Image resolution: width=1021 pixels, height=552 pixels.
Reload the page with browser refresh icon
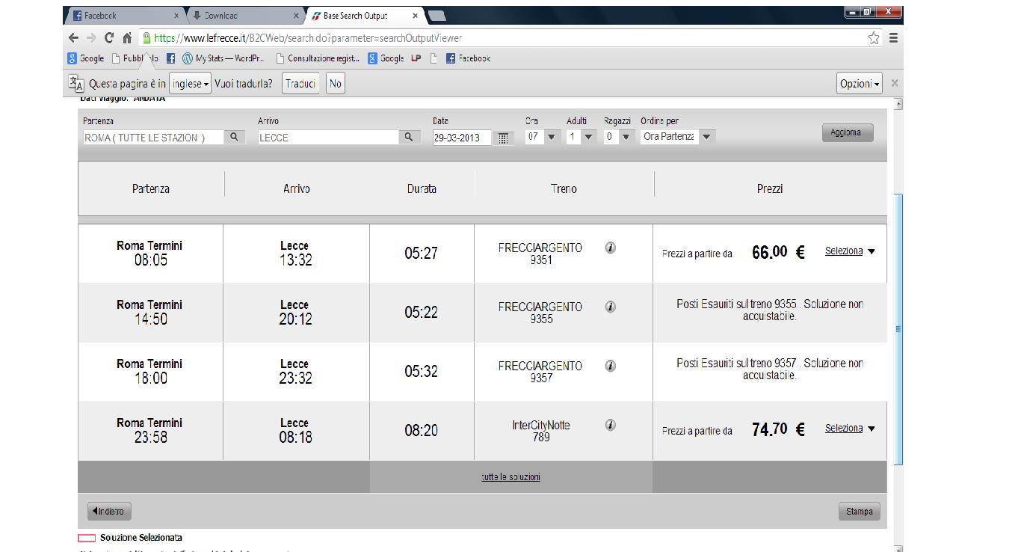pos(109,38)
